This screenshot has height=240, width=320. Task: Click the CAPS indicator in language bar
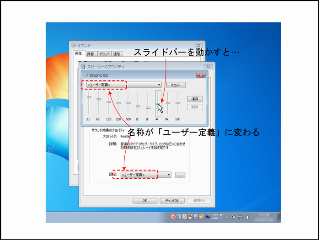click(x=215, y=215)
